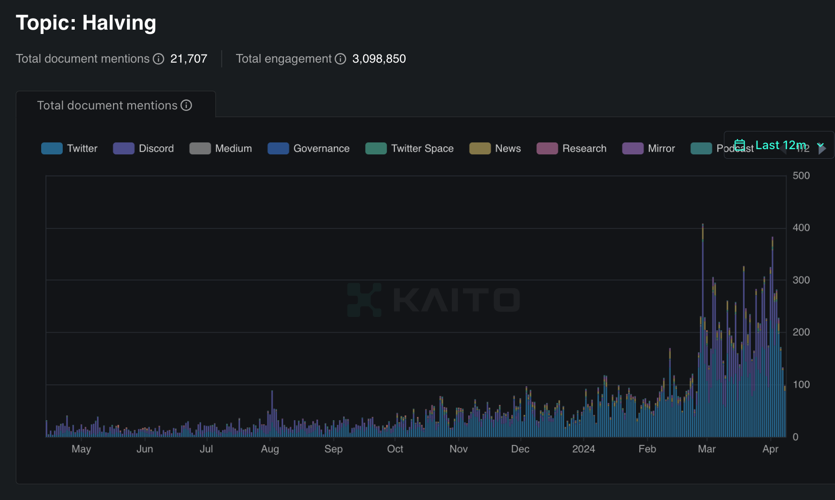Click the Total engagement label
The height and width of the screenshot is (500, 835).
[x=283, y=59]
